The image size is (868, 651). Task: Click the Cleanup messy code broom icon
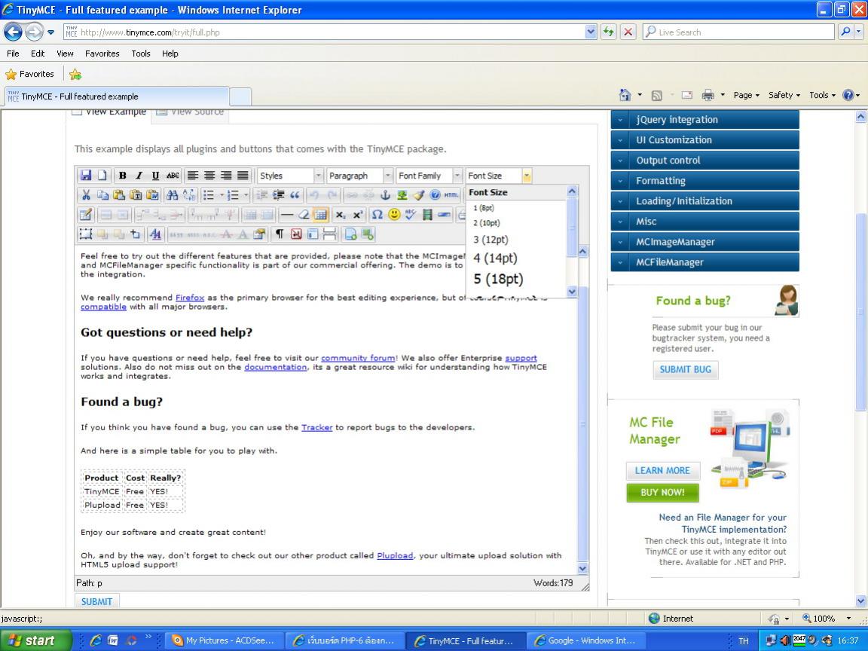418,195
